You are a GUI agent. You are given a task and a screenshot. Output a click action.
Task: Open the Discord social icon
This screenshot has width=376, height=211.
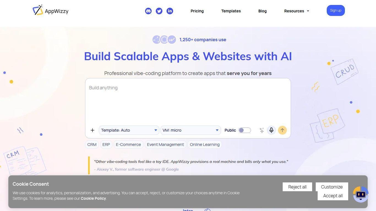pyautogui.click(x=148, y=11)
